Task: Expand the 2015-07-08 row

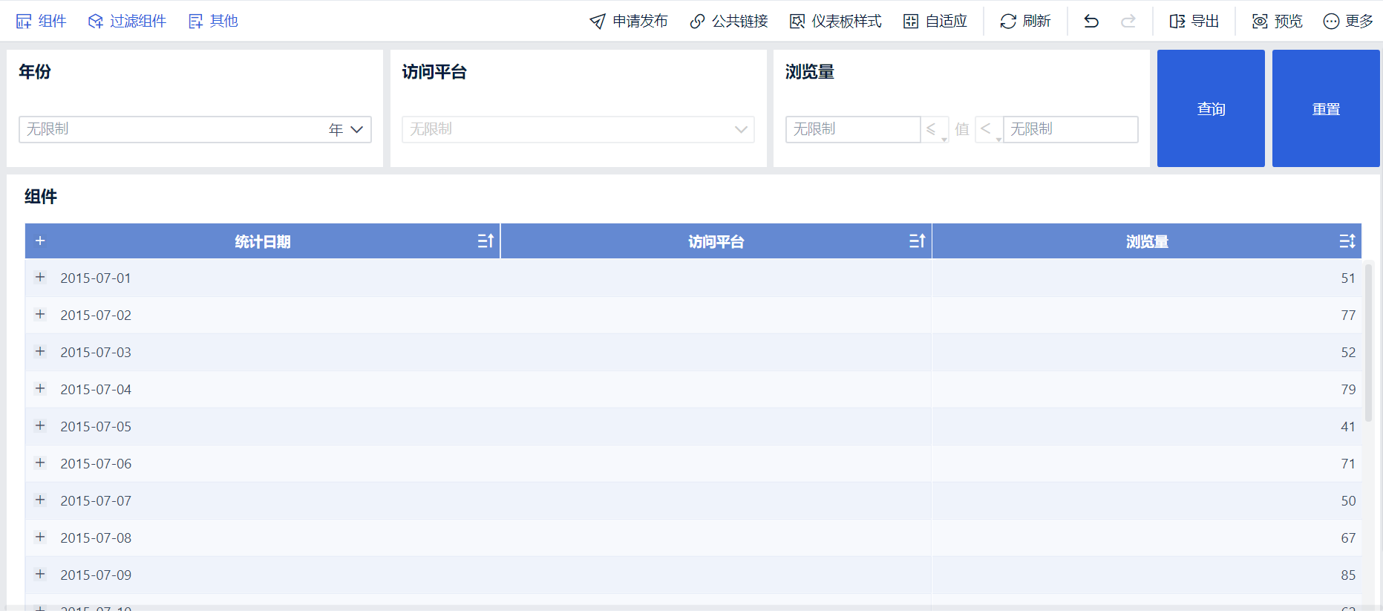Action: (x=40, y=537)
